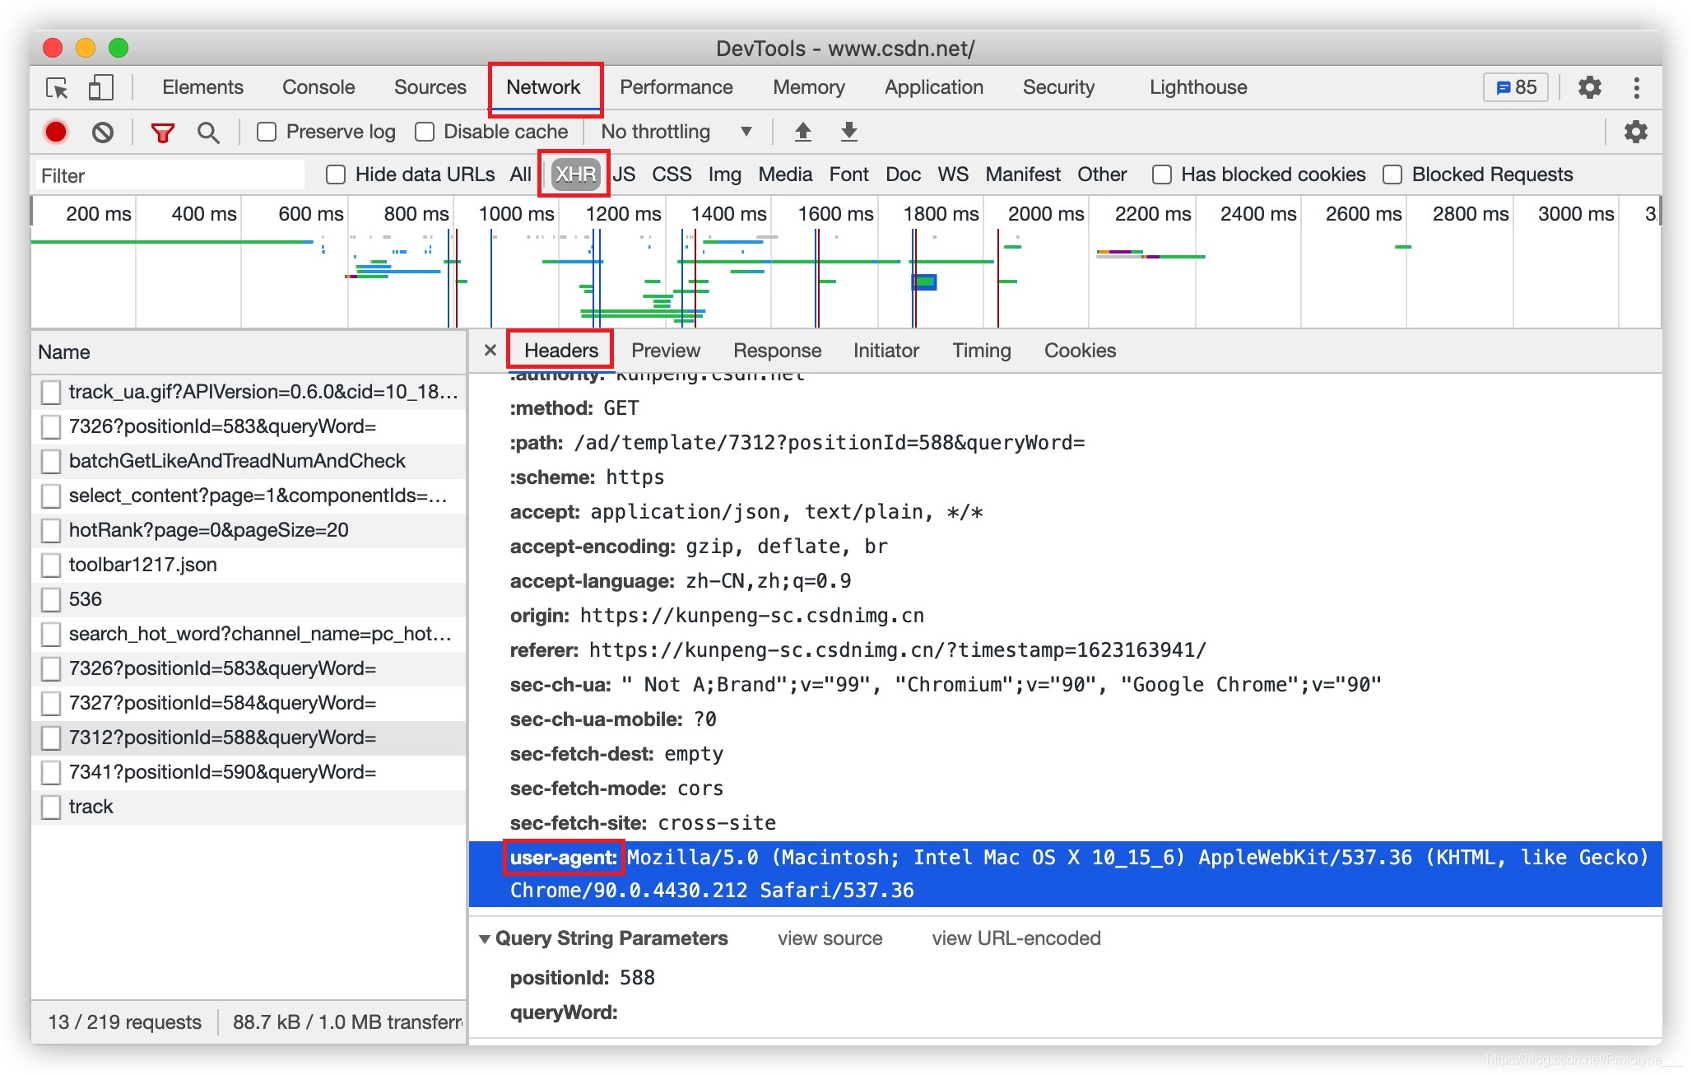Viewport: 1692px width, 1075px height.
Task: Select the XHR filter button
Action: [574, 173]
